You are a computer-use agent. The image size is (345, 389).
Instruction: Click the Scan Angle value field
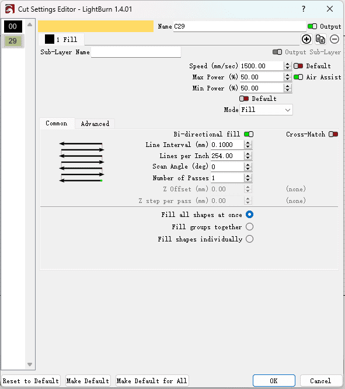[x=227, y=167]
